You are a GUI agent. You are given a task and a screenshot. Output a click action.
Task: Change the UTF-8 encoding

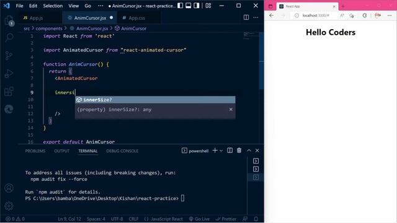click(x=117, y=219)
